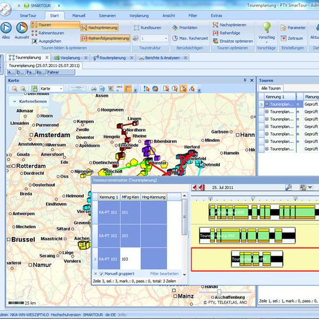The height and width of the screenshot is (319, 319).
Task: Click the Prioritäten button
Action: pos(185,27)
